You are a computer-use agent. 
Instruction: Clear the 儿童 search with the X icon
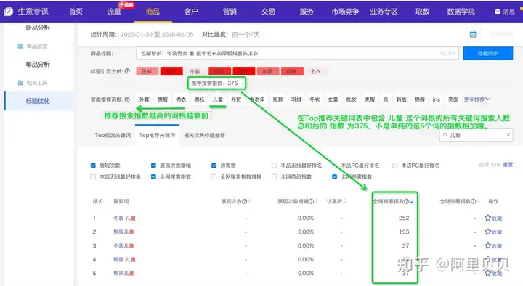tap(508, 135)
